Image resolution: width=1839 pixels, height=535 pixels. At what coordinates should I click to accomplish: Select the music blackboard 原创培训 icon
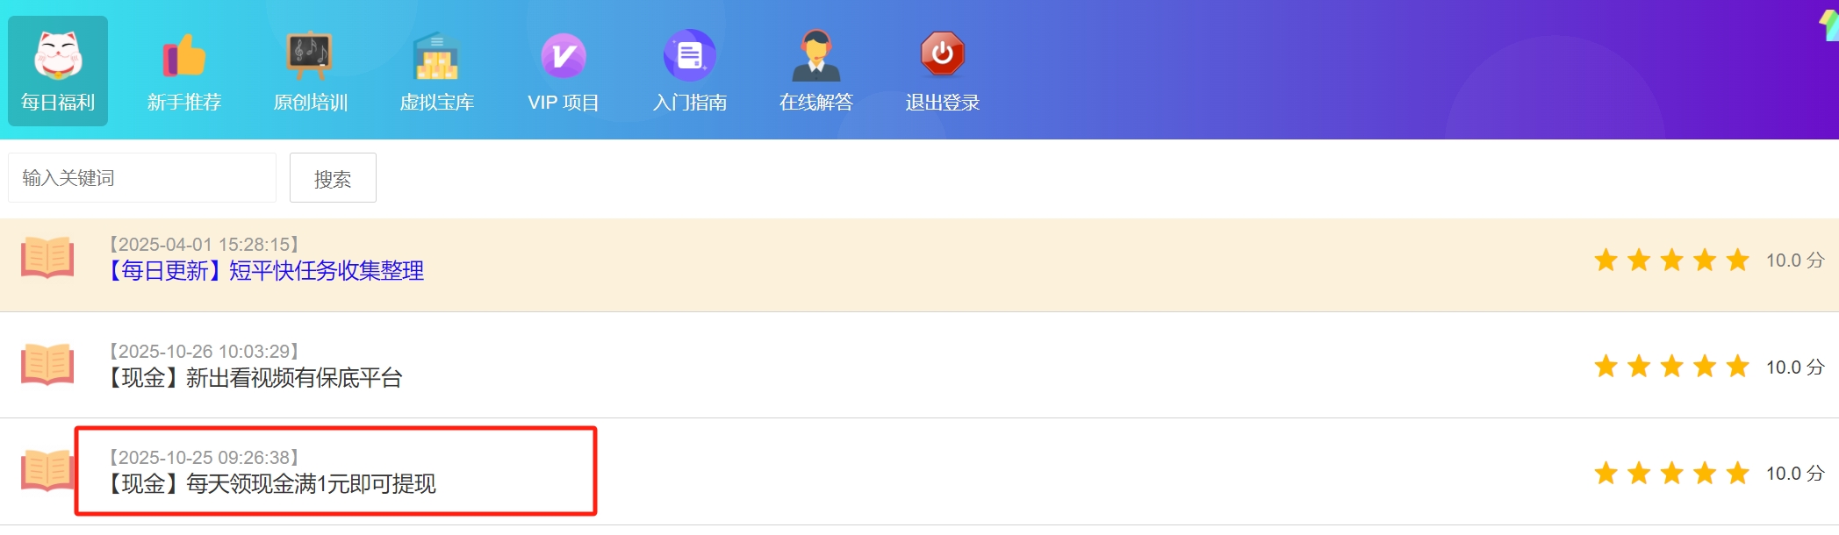[x=310, y=55]
